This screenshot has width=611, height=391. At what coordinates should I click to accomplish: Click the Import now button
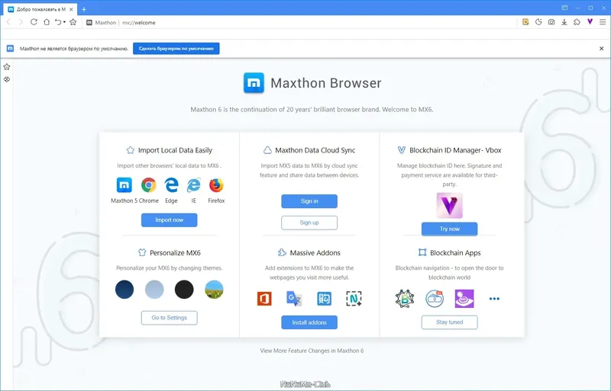[169, 220]
